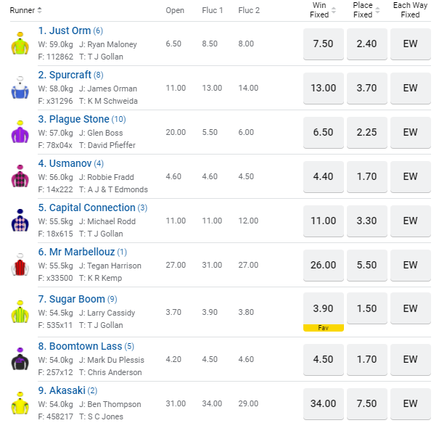
Task: Choose Each Way bet for Spurcraft
Action: [x=410, y=88]
